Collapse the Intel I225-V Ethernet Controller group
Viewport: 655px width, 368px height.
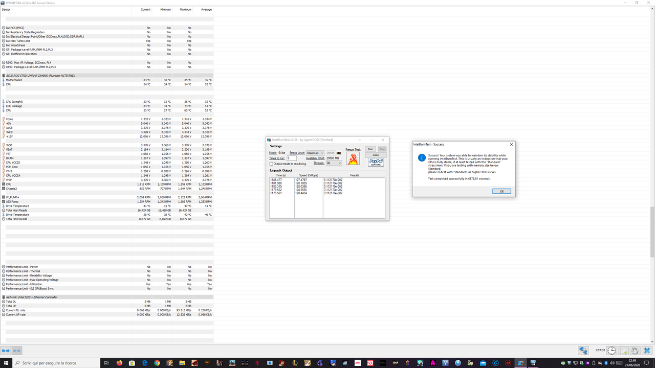pos(5,297)
